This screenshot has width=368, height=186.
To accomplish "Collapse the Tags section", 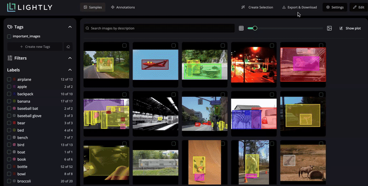I will (70, 27).
